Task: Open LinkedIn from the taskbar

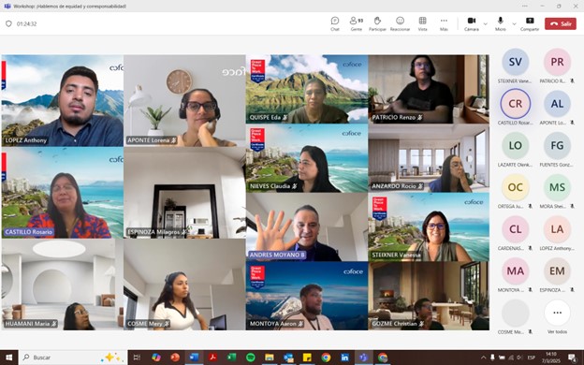Action: pyautogui.click(x=345, y=358)
